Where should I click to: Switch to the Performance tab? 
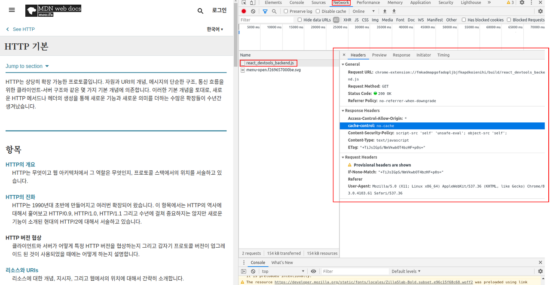click(x=368, y=3)
